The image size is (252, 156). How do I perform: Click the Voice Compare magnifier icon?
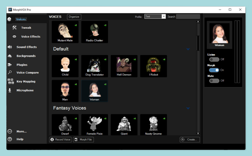(10, 72)
